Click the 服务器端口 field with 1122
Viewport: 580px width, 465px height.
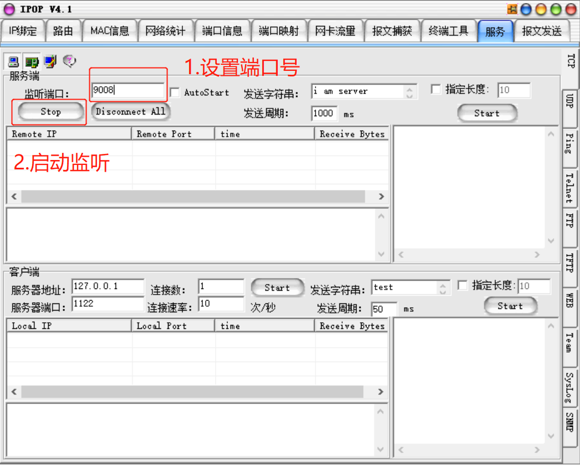108,304
